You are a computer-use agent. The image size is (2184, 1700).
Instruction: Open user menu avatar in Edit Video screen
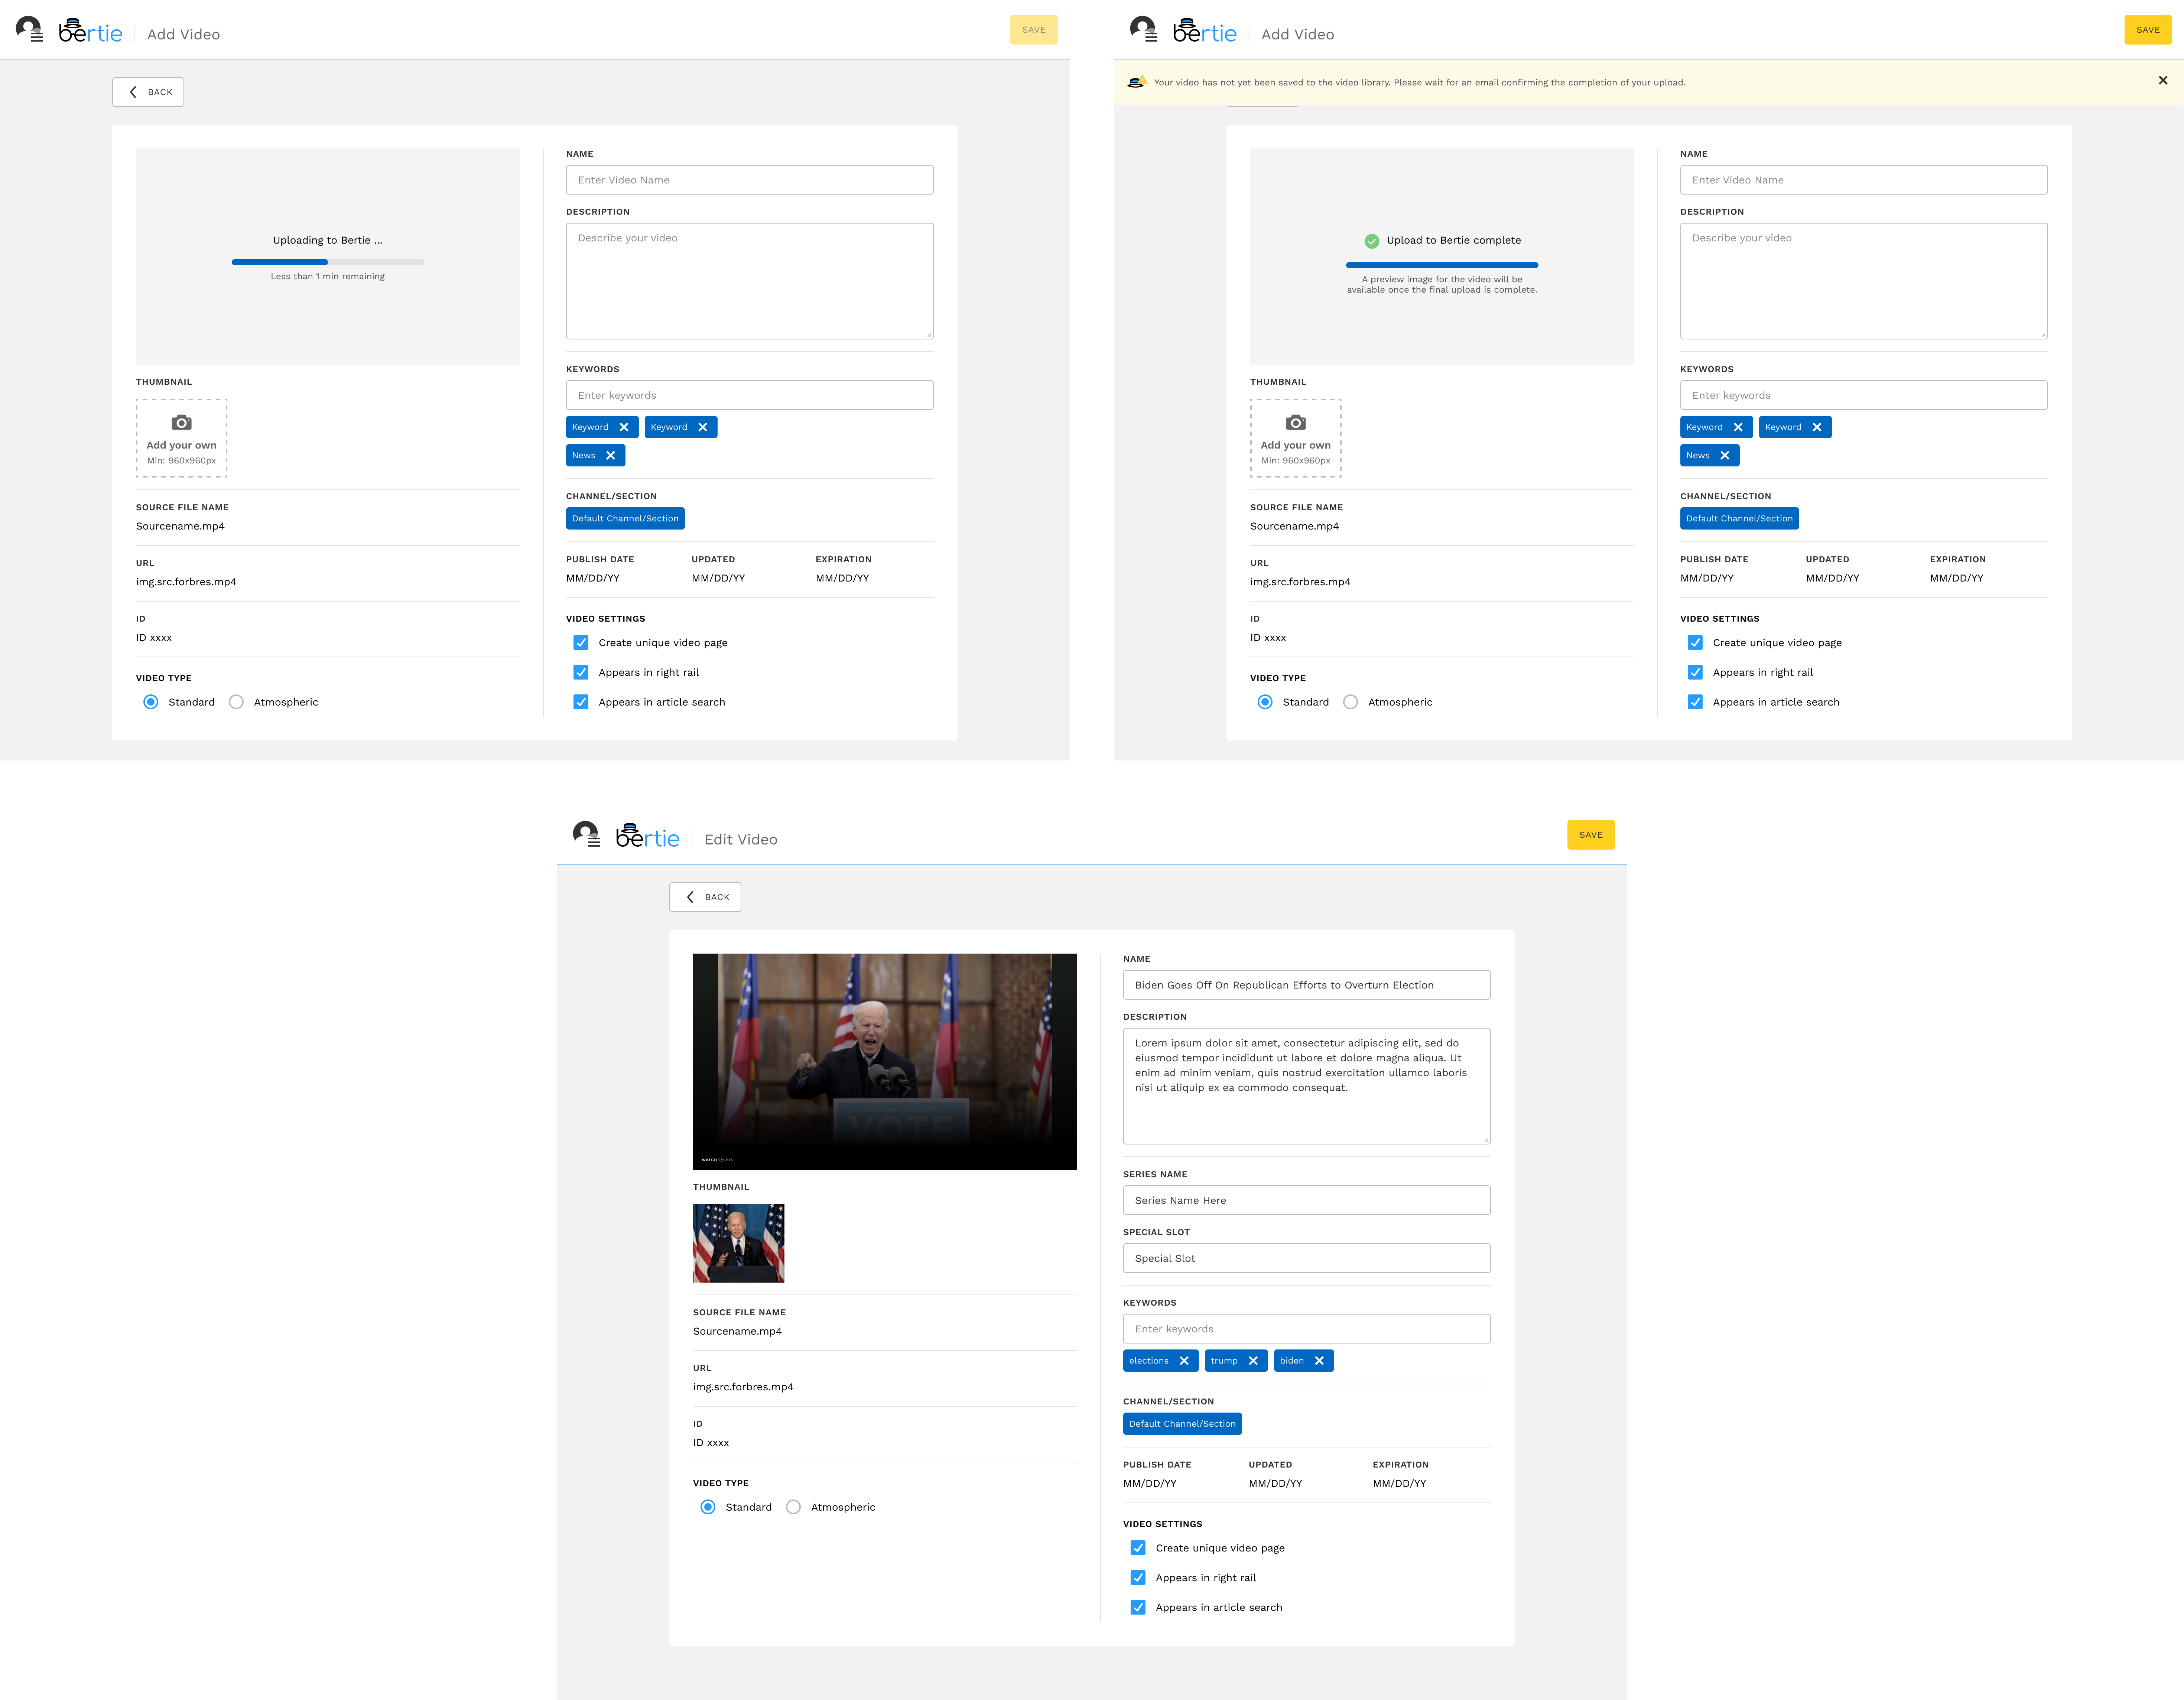coord(586,834)
